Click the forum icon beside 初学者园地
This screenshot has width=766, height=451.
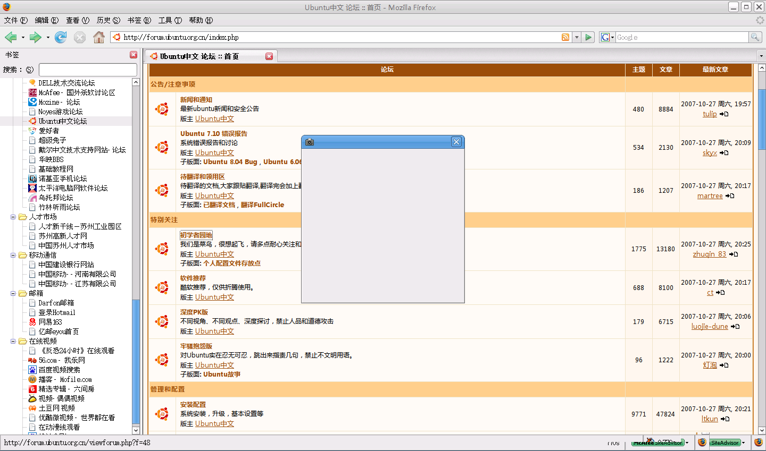click(162, 249)
